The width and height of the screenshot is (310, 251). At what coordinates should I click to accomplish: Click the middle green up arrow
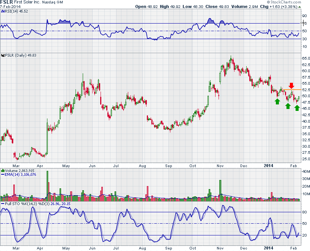(x=288, y=106)
